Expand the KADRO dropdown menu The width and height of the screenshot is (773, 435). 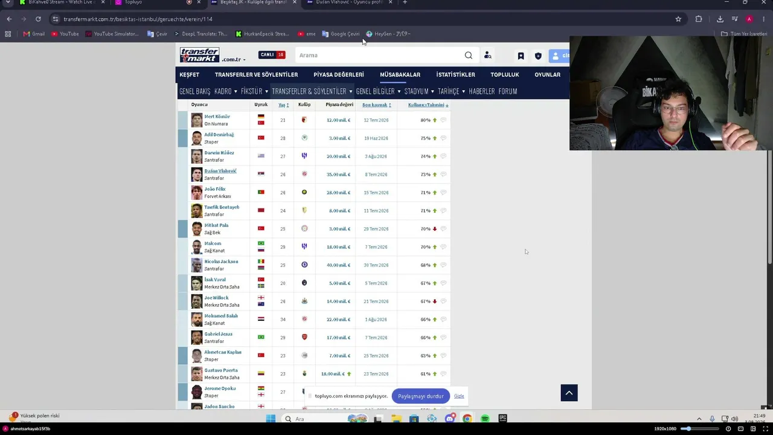[226, 91]
